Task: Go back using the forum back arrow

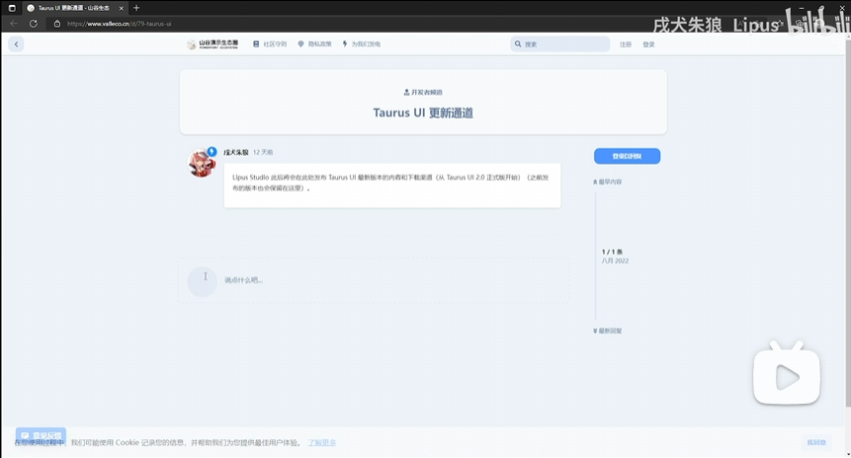Action: (16, 44)
